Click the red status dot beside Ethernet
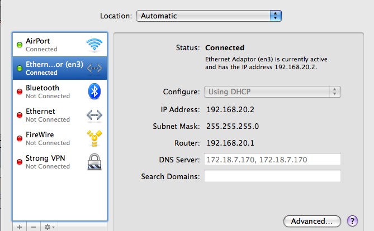 point(20,115)
